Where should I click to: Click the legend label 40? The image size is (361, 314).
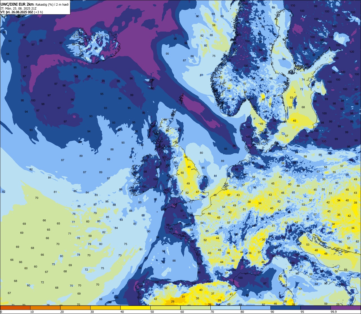point(122,312)
